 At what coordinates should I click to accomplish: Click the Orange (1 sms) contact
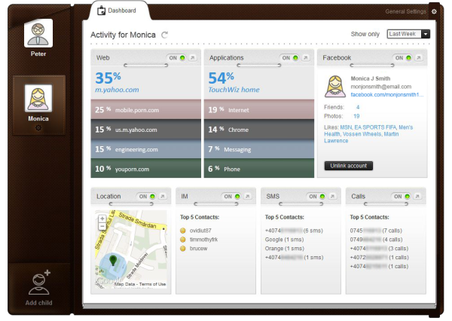(285, 249)
